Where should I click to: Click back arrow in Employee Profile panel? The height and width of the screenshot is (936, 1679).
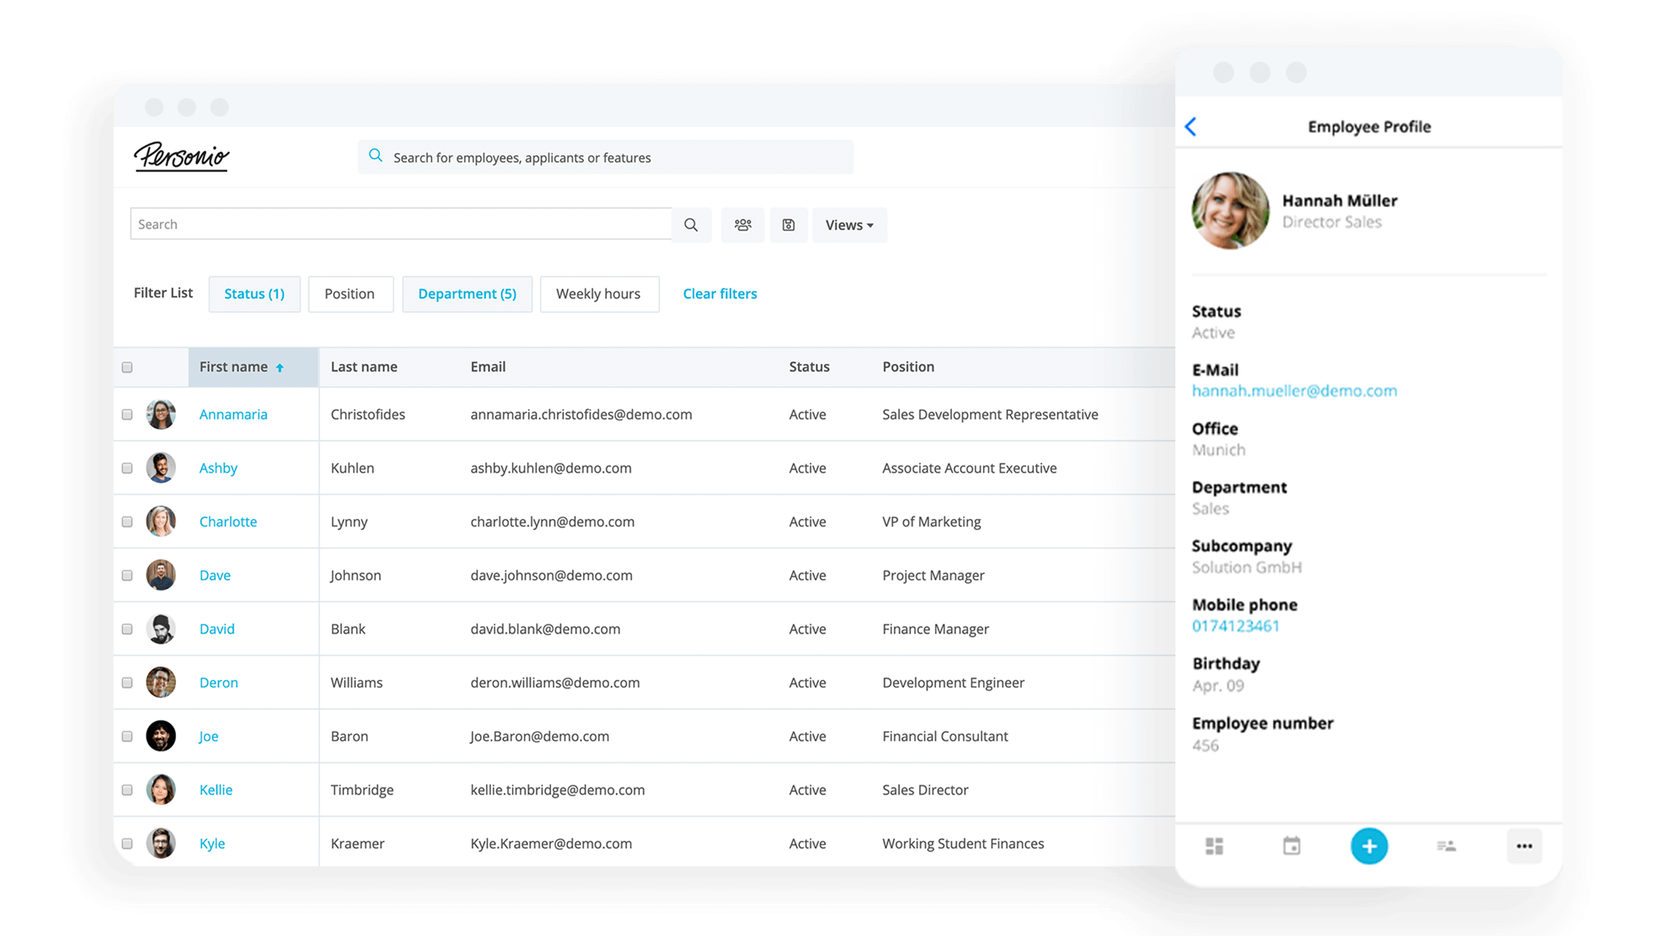1190,126
